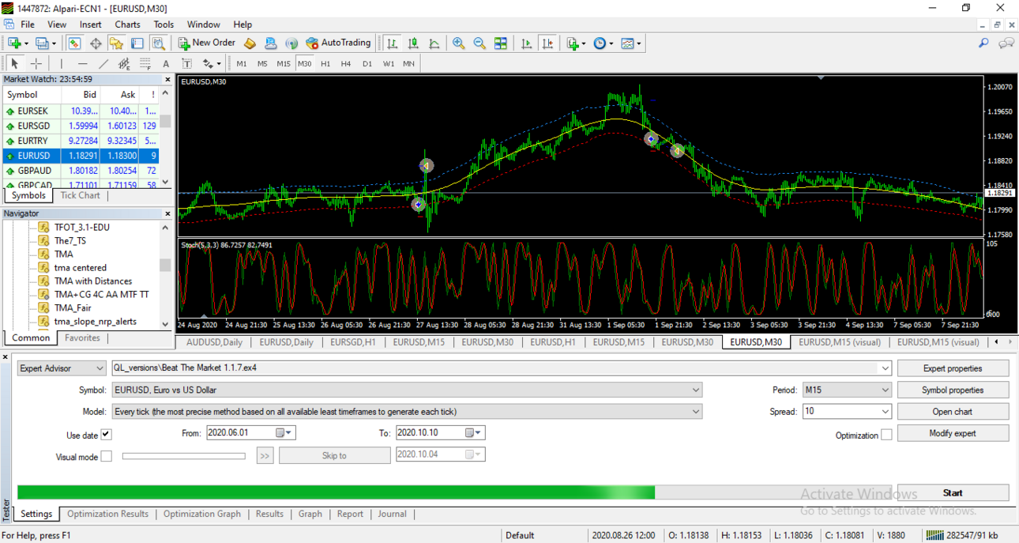Click the Symbol properties button
Screen dimensions: 1019x543
(953, 390)
